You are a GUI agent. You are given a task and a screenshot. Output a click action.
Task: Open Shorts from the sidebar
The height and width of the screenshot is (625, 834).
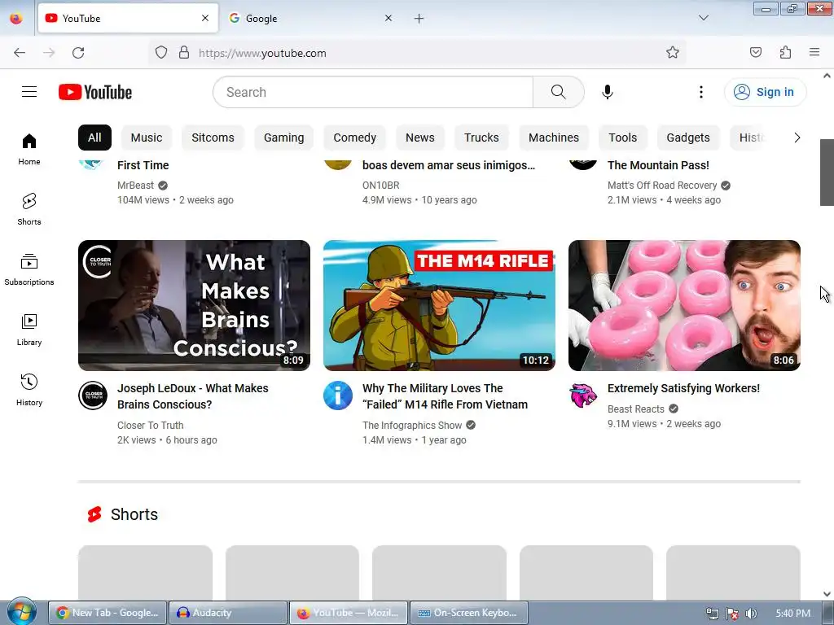(x=29, y=209)
